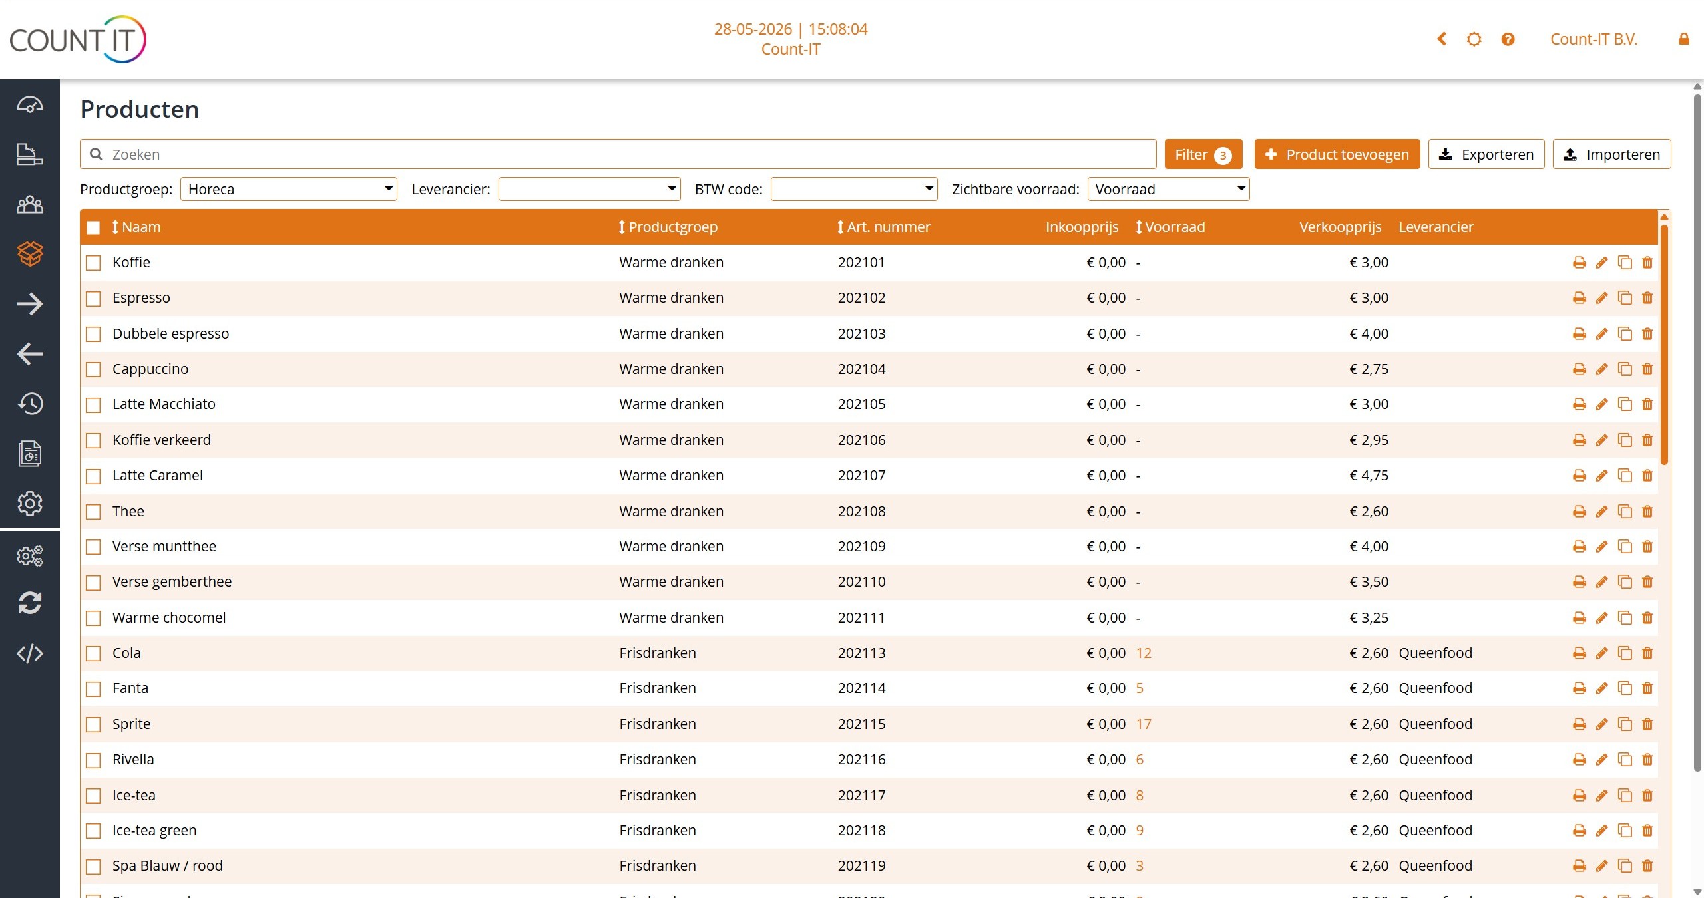Open the reports document sidebar icon
This screenshot has width=1704, height=898.
[30, 454]
